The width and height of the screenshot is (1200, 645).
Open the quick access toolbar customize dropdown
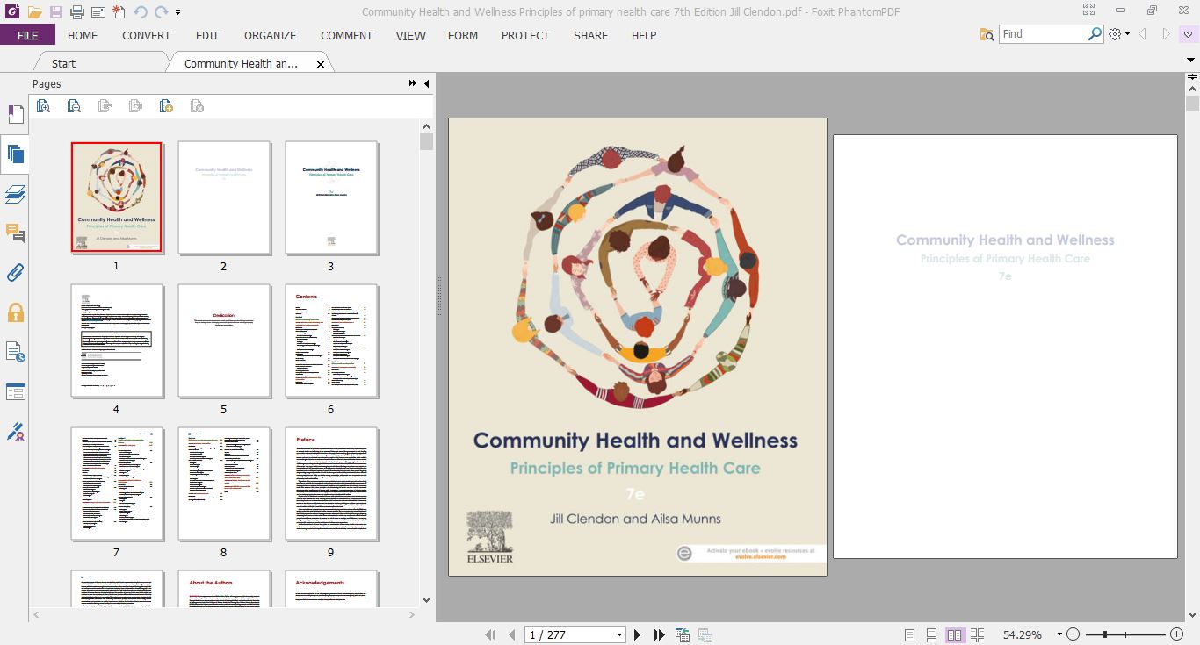[x=177, y=12]
